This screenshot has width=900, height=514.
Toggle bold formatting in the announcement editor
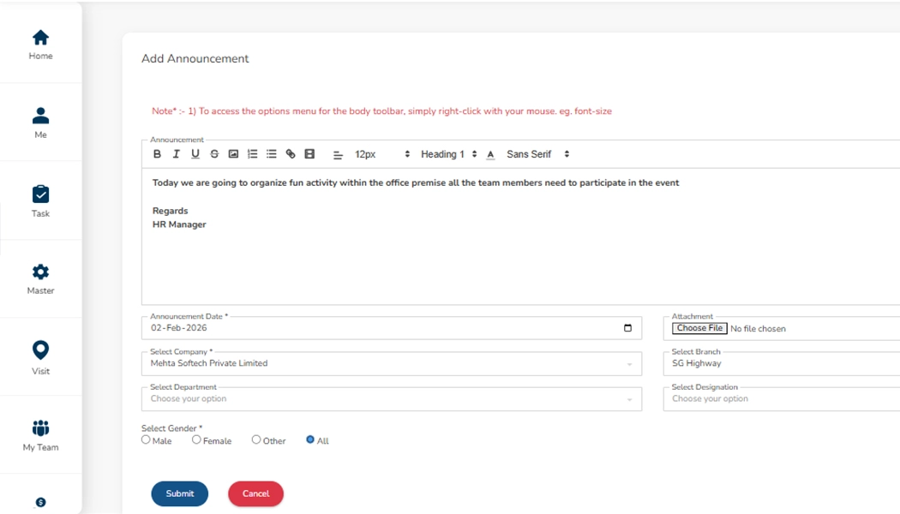click(157, 153)
